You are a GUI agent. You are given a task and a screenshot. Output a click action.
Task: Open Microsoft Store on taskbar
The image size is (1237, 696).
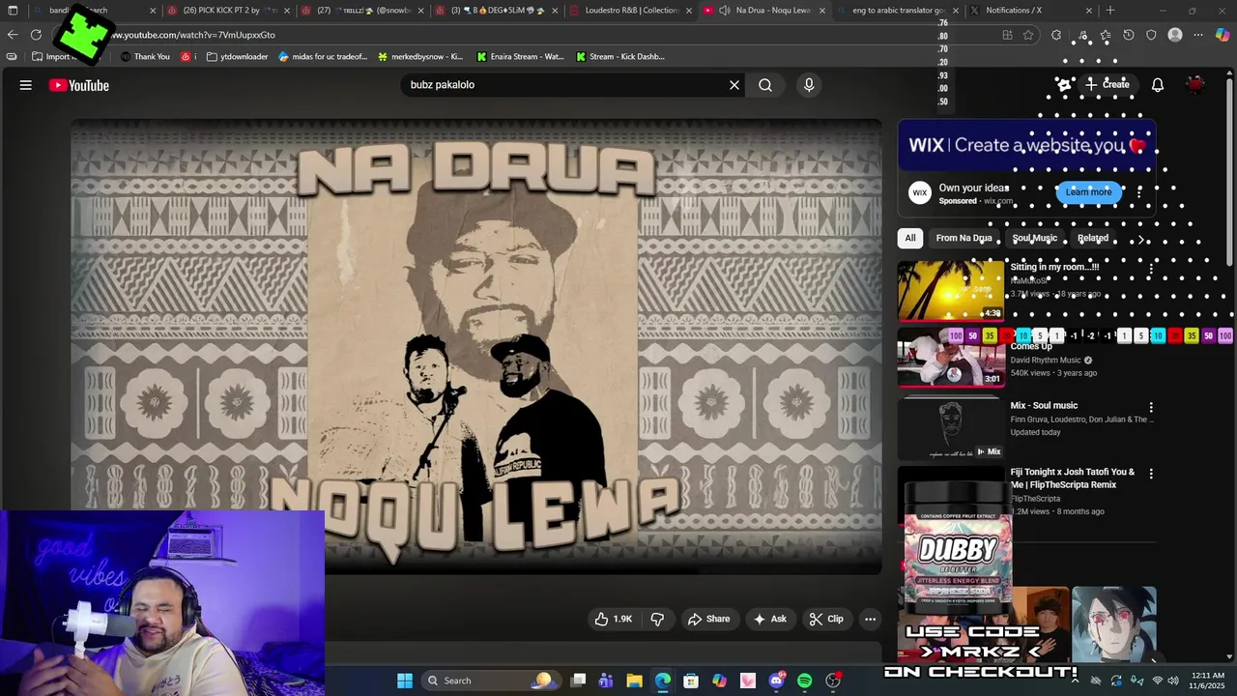[690, 681]
